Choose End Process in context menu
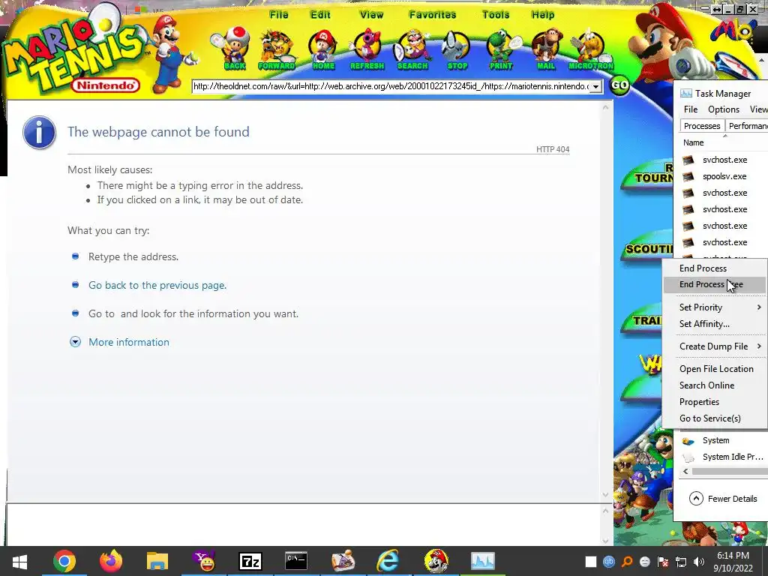The width and height of the screenshot is (768, 576). [715, 268]
